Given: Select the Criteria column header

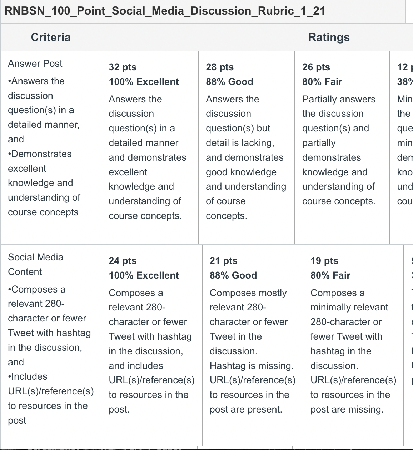Looking at the screenshot, I should point(51,37).
